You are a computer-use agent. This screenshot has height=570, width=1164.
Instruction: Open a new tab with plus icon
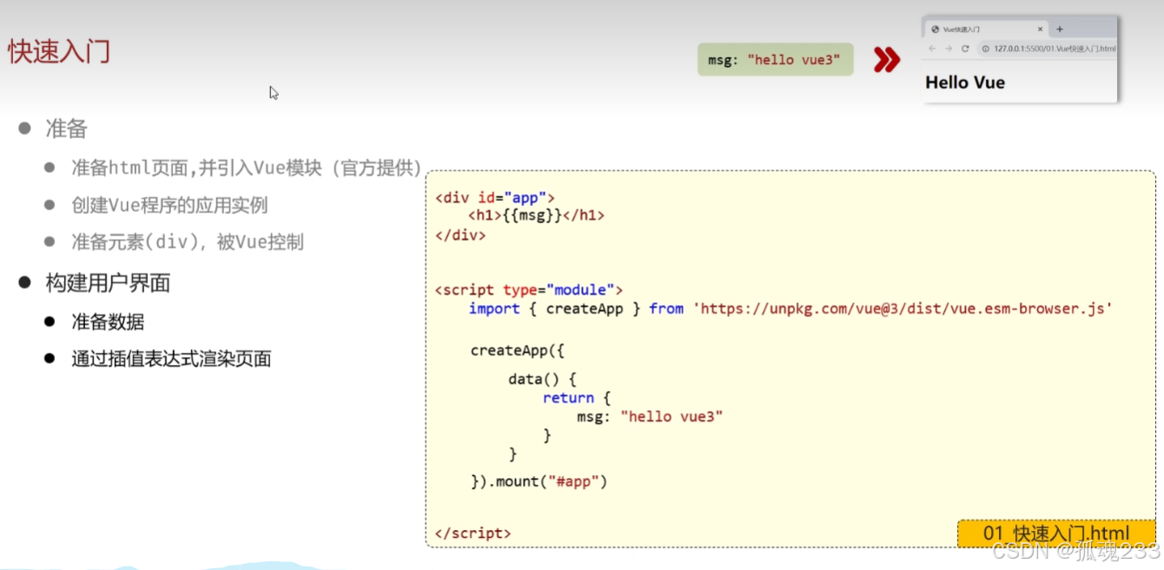1060,29
